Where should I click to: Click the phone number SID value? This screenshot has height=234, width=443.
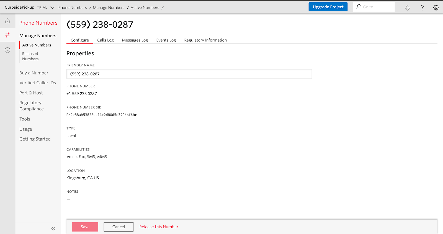tap(102, 115)
